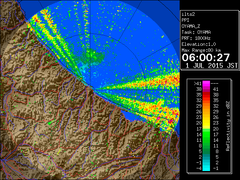Click the "OYAMA_Z" product name

[191, 26]
